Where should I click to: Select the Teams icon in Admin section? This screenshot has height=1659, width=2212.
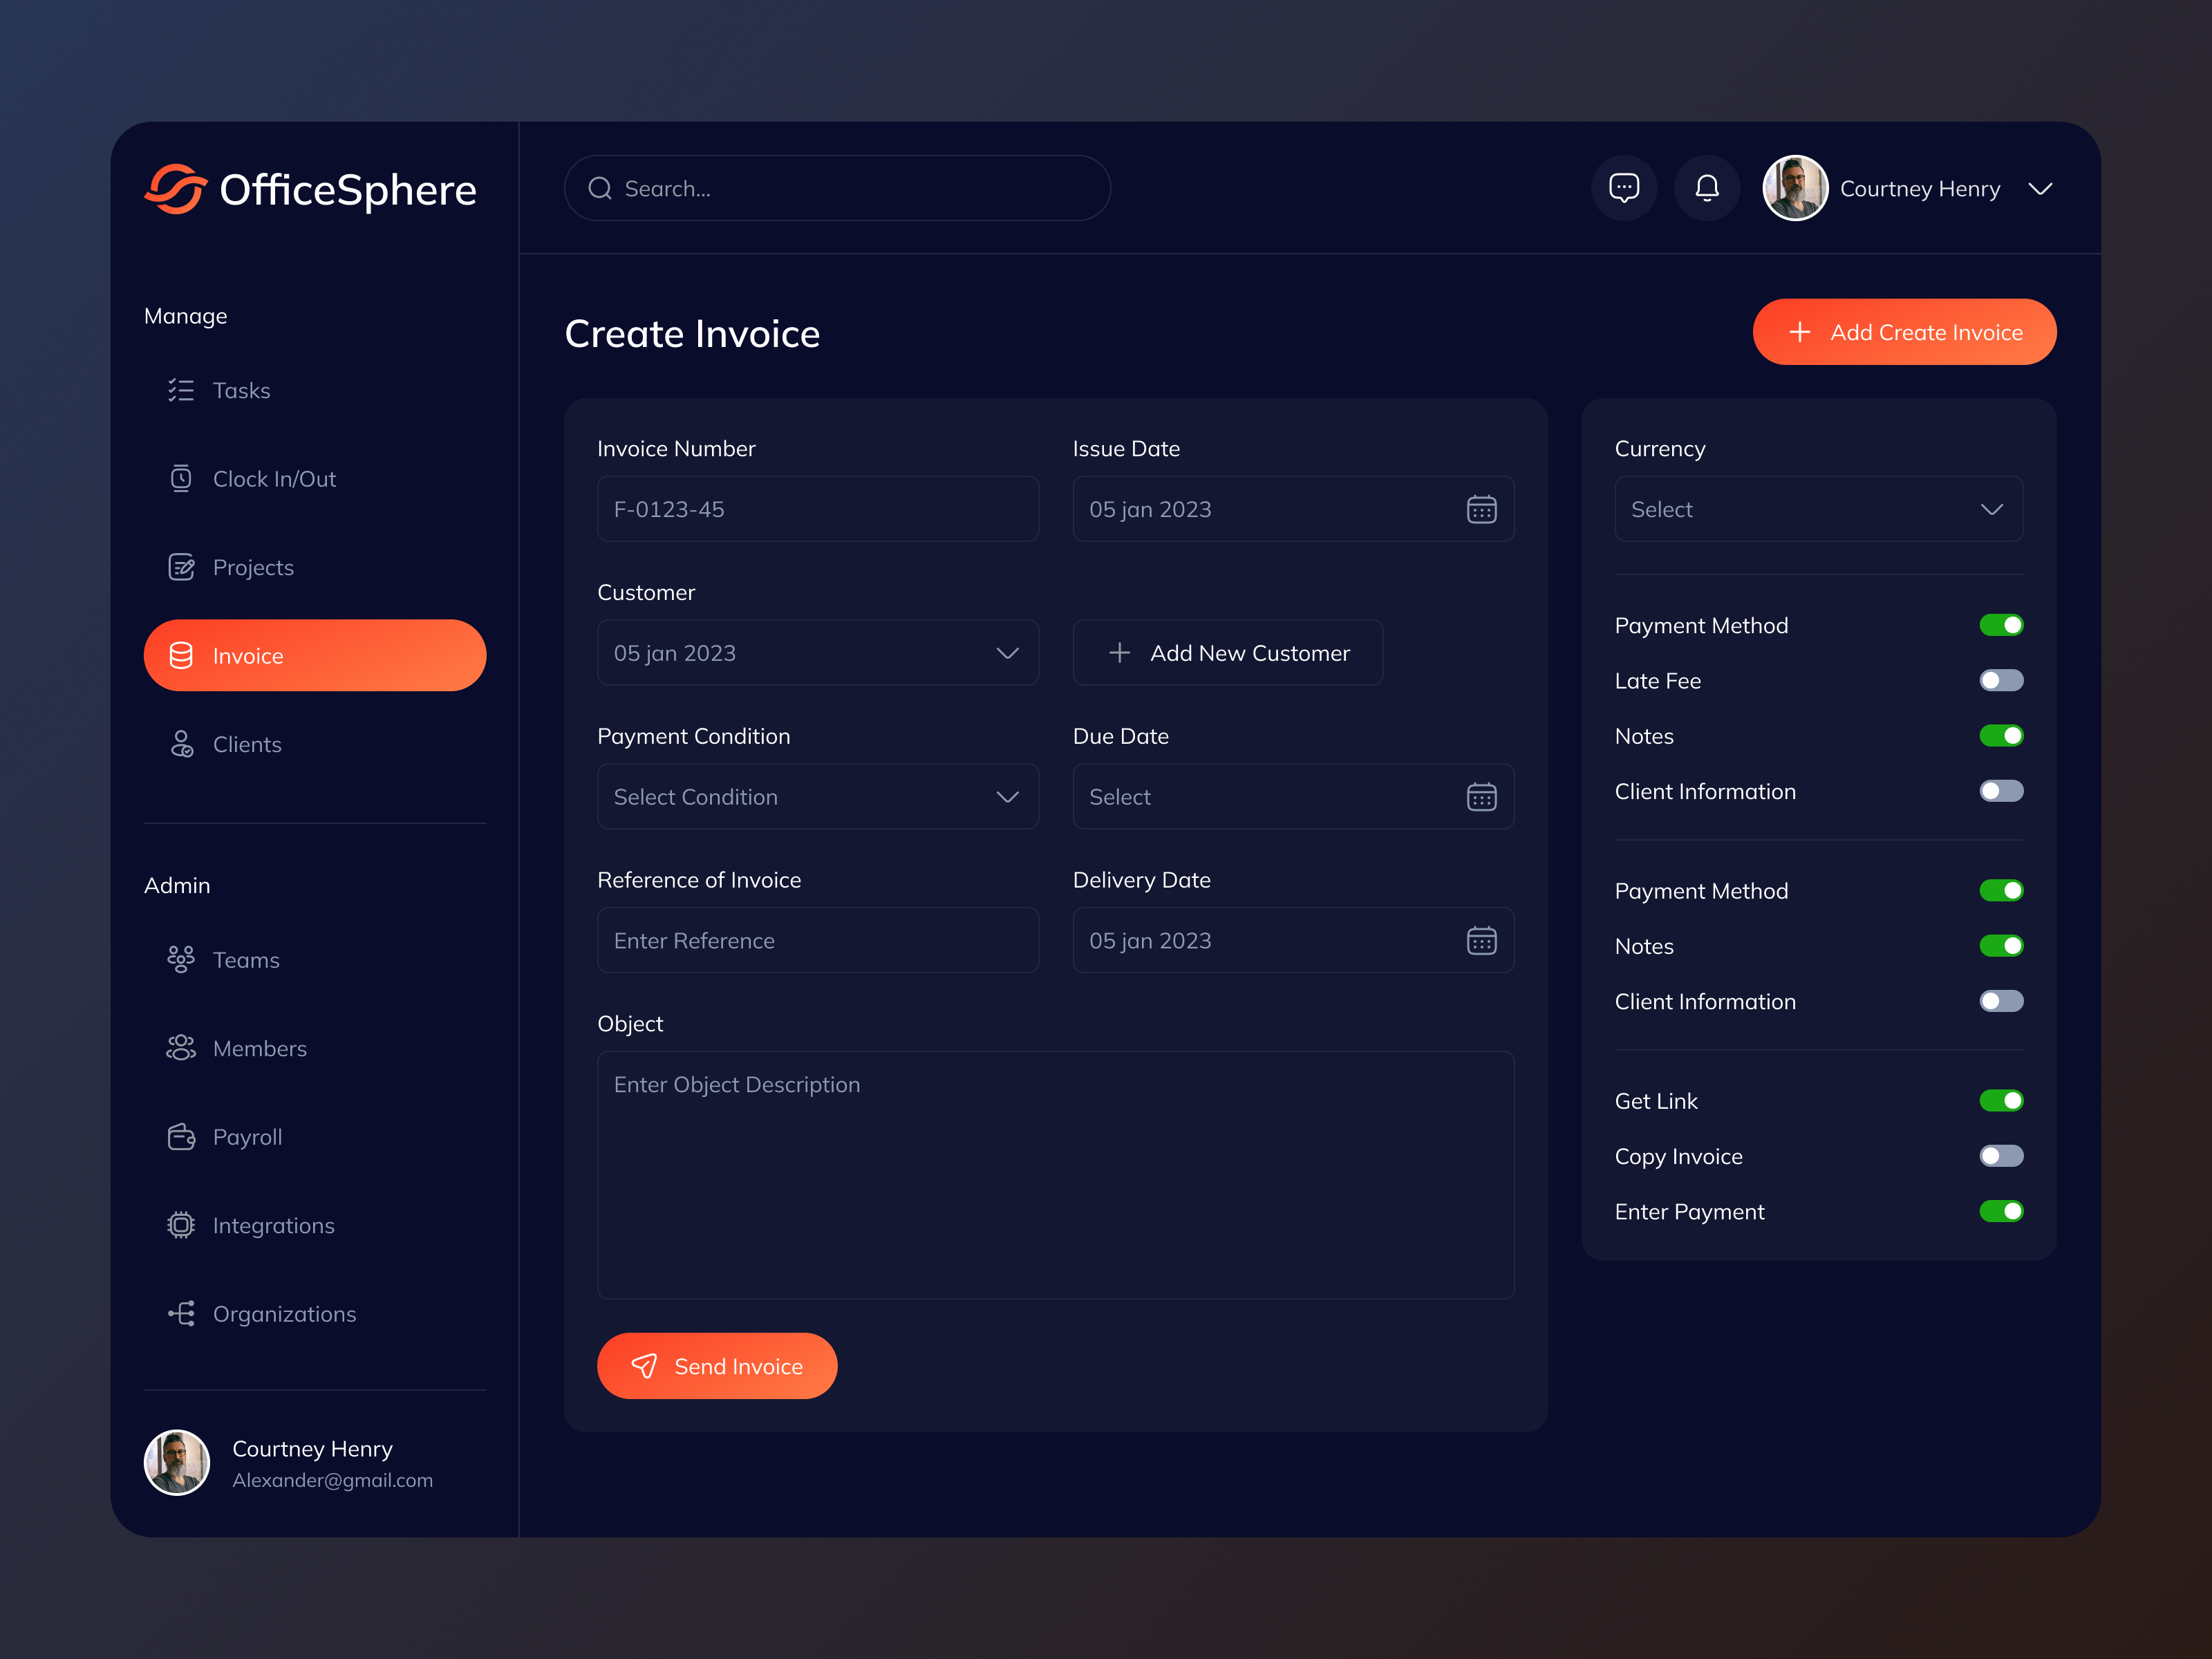181,959
